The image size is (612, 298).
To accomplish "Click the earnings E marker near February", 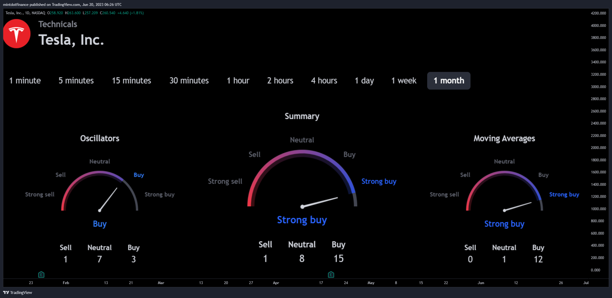I will point(41,275).
